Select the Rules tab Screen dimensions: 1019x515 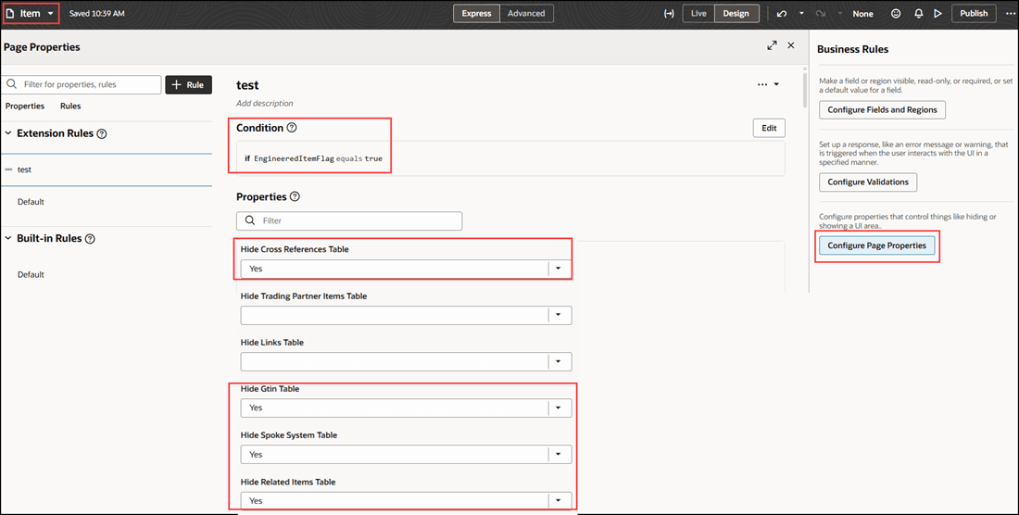(70, 106)
